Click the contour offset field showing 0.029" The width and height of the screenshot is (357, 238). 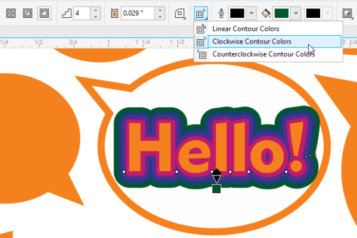click(x=137, y=12)
